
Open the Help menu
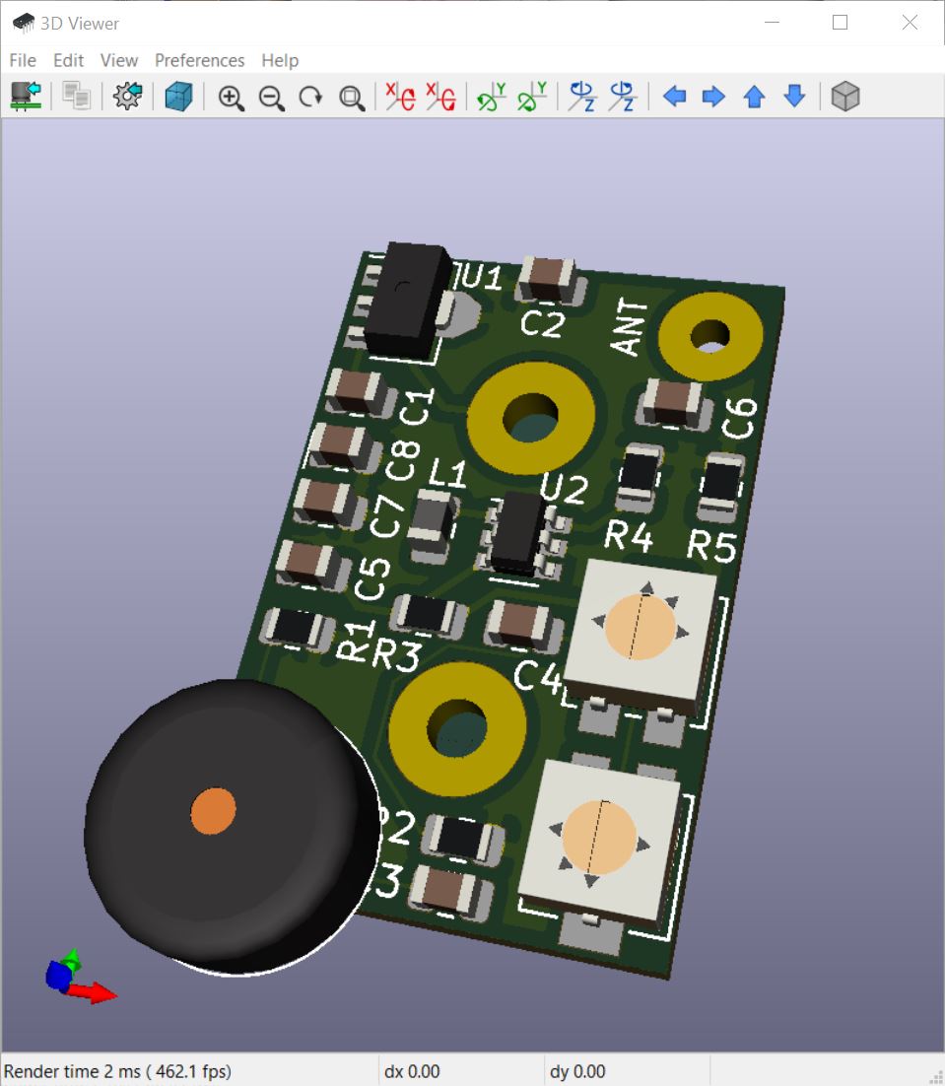pos(280,60)
